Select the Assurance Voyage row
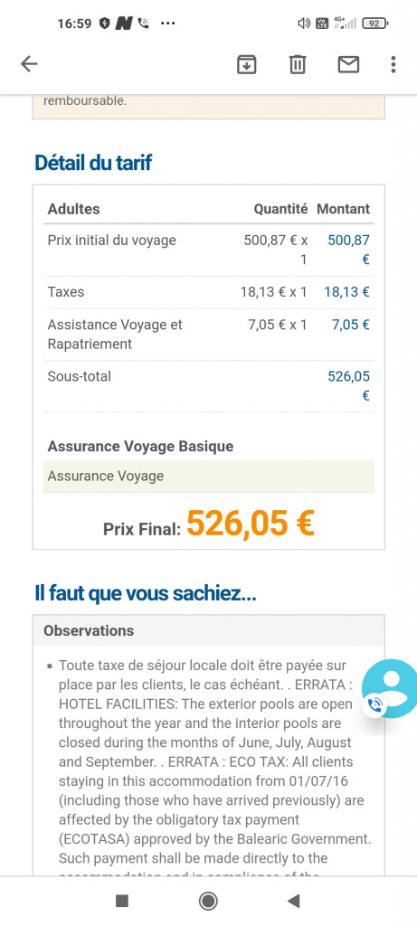The image size is (417, 926). click(208, 476)
